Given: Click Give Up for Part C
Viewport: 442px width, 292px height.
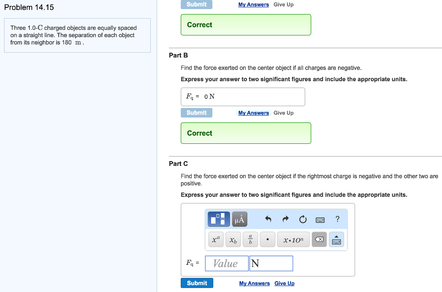Looking at the screenshot, I should click(x=284, y=283).
